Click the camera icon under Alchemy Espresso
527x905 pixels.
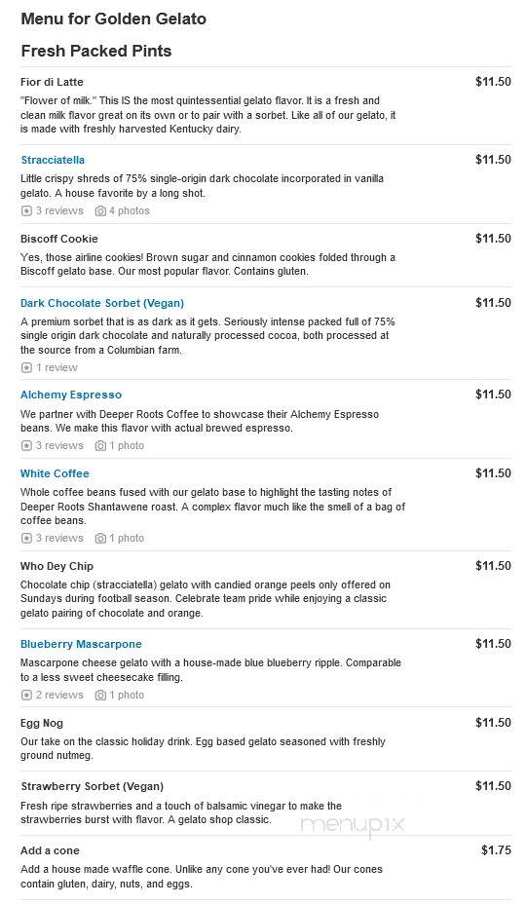(x=100, y=445)
